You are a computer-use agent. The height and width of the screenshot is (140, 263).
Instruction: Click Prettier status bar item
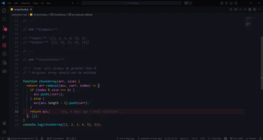pos(251,138)
